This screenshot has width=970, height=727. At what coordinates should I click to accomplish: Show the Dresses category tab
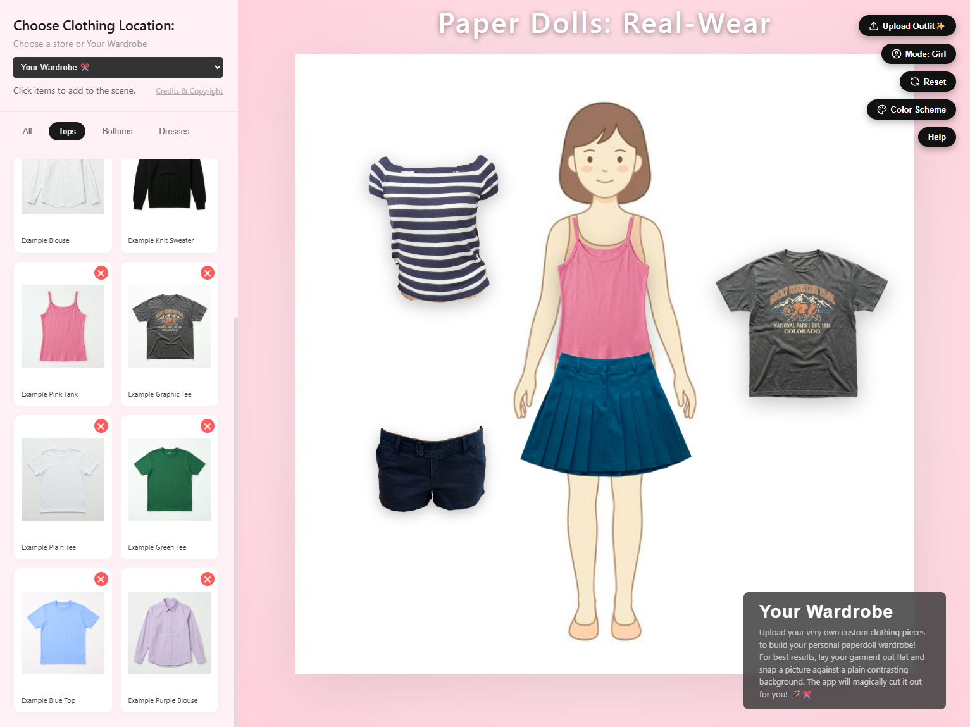pos(174,131)
